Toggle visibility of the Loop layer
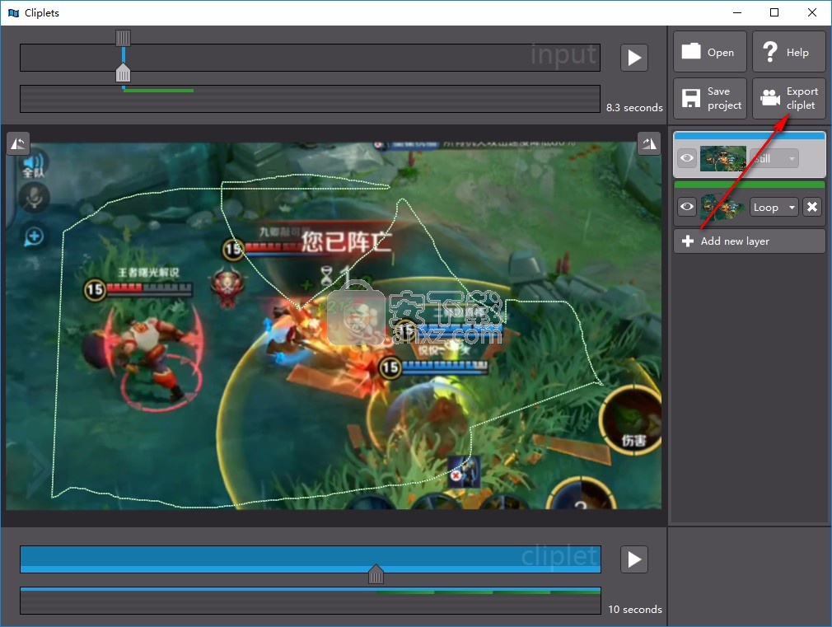 point(687,207)
